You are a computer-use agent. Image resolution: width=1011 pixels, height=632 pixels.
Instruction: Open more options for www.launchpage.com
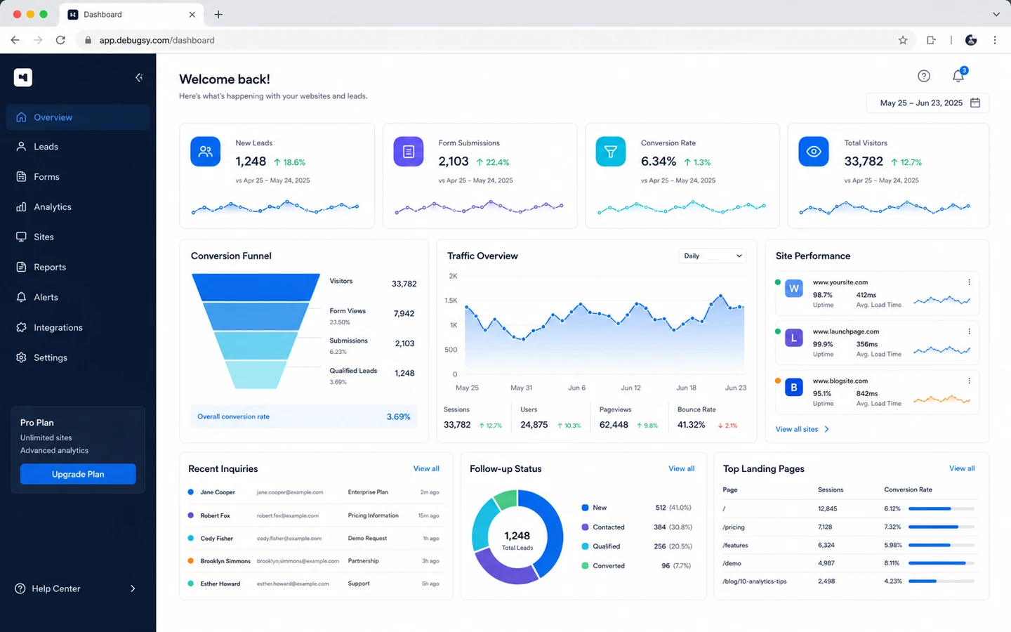point(969,331)
